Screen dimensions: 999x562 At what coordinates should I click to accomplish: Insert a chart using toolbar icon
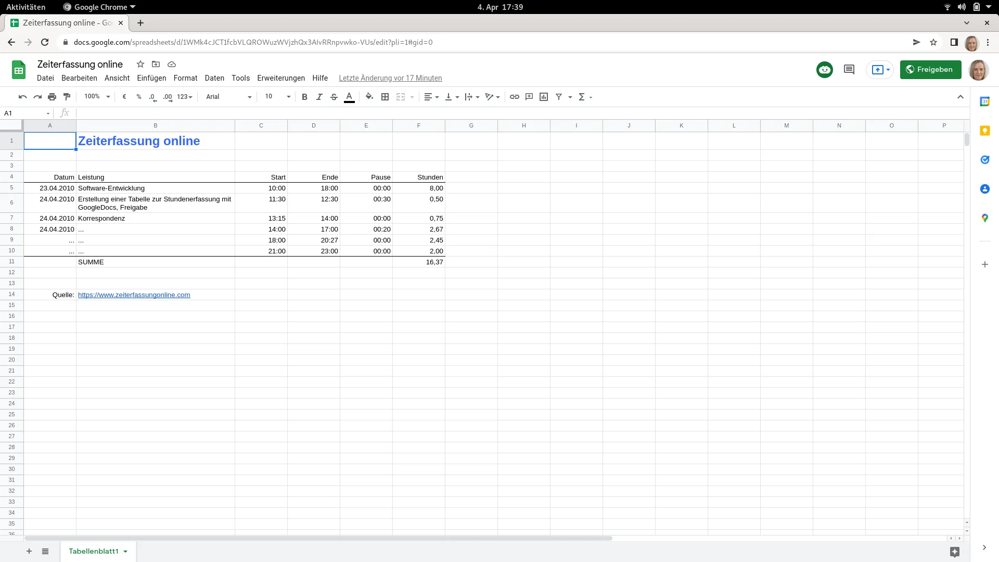click(x=544, y=97)
